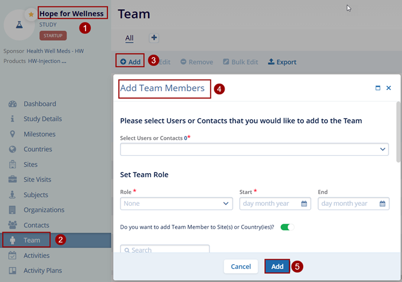Click the plus icon next to All tab
The height and width of the screenshot is (282, 402).
[154, 38]
